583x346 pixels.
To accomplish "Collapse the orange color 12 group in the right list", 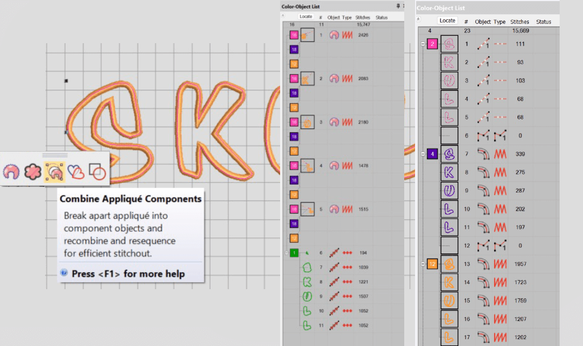I will pyautogui.click(x=422, y=264).
